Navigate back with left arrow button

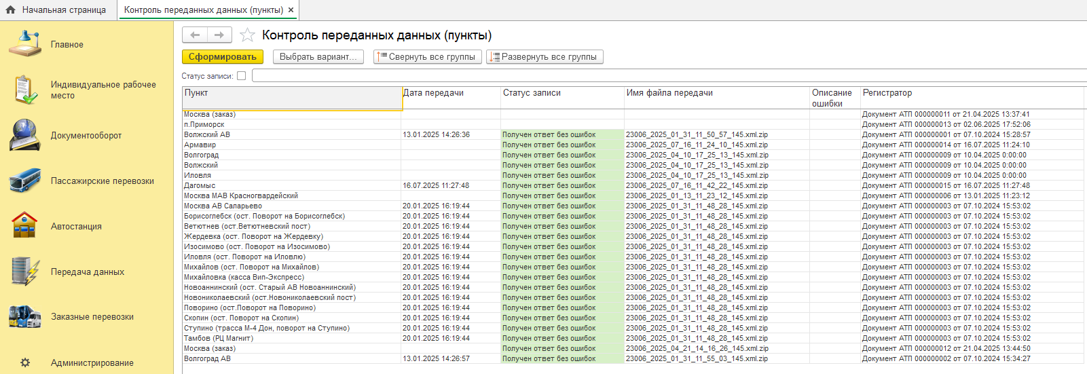tap(195, 35)
